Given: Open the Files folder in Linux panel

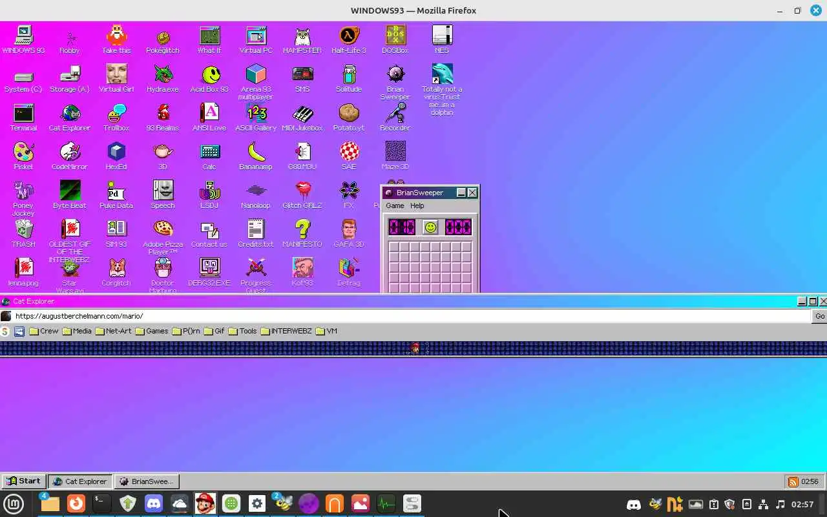Looking at the screenshot, I should point(49,503).
